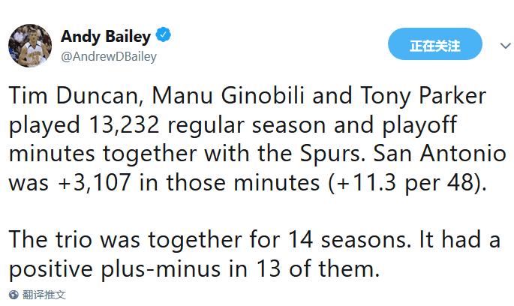This screenshot has width=514, height=306.
Task: Click the blue verified badge icon
Action: [164, 36]
